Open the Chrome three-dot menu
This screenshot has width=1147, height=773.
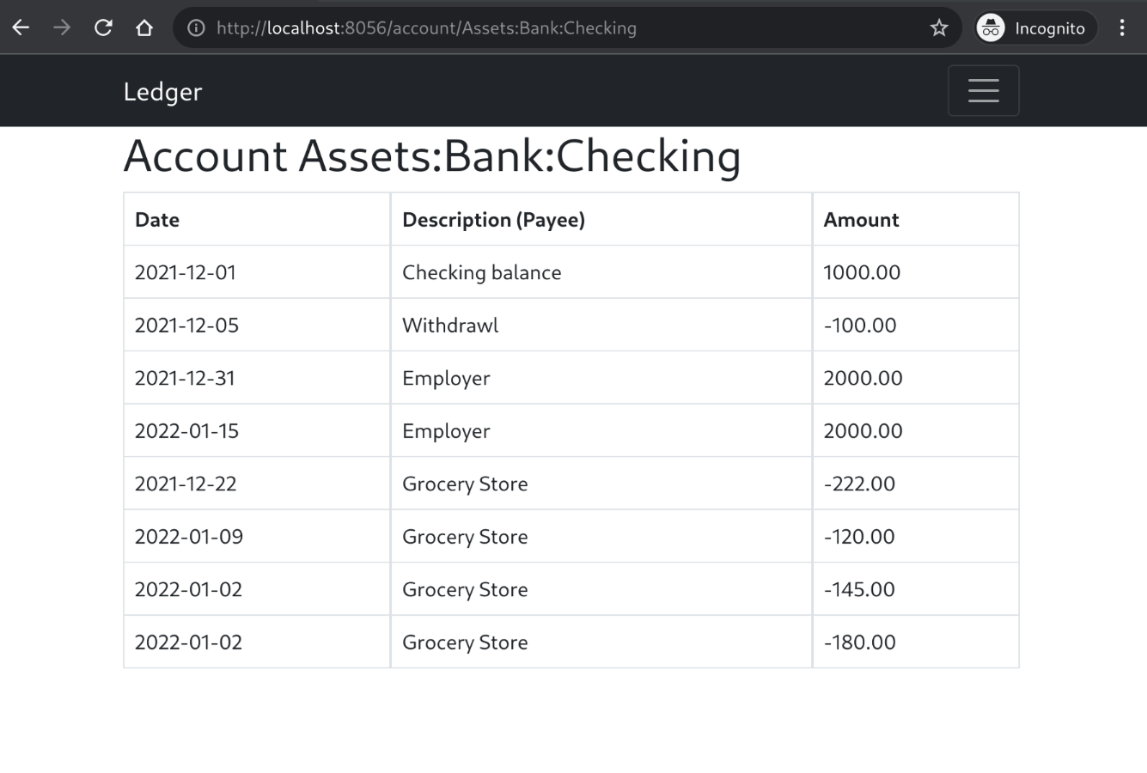pos(1122,27)
